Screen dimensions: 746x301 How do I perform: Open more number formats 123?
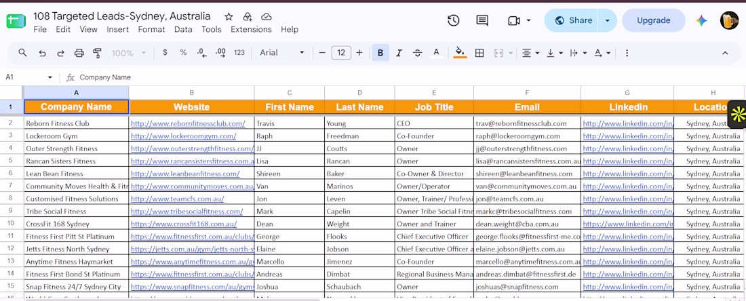(239, 53)
